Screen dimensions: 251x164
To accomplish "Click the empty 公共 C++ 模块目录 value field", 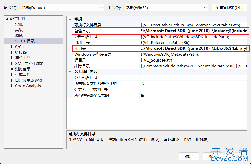I will [x=193, y=89].
